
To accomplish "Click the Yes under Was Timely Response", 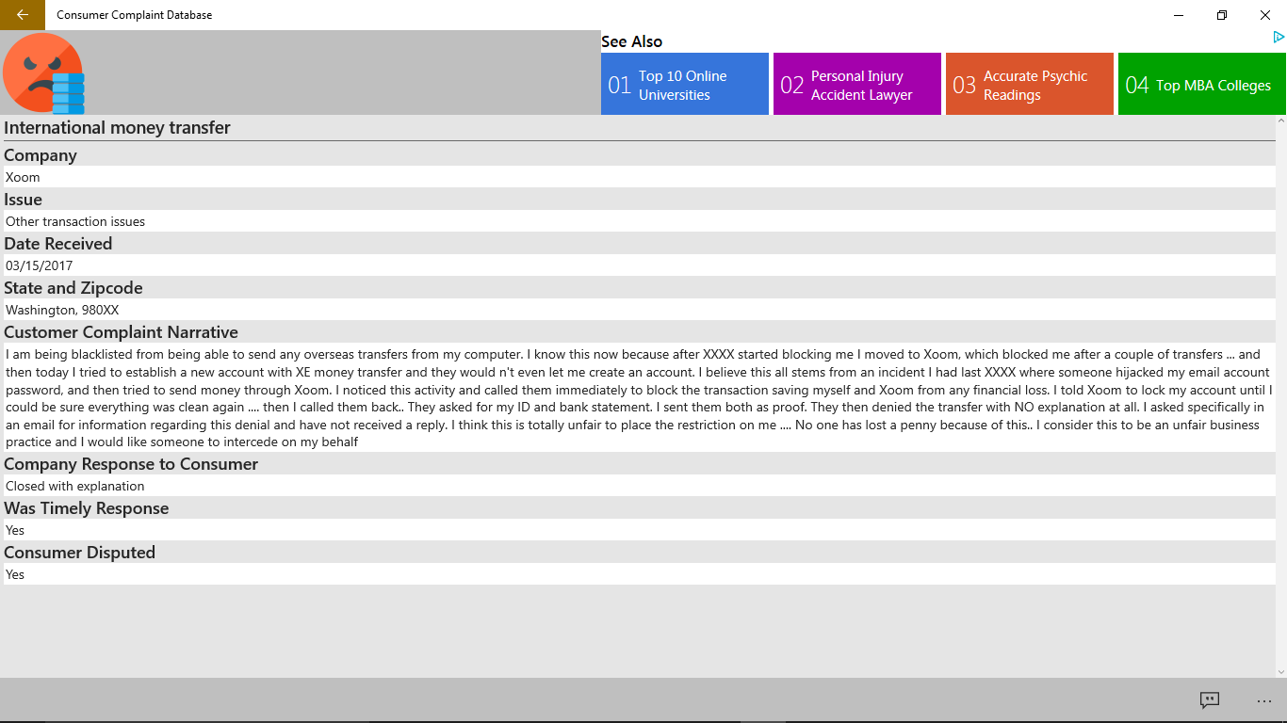I will (15, 530).
